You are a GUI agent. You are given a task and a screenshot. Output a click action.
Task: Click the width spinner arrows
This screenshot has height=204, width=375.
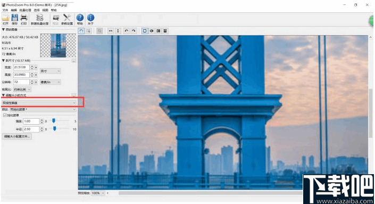click(x=32, y=68)
